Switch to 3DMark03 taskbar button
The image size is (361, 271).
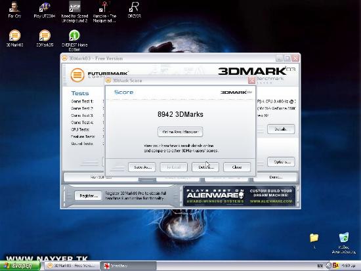(72, 266)
